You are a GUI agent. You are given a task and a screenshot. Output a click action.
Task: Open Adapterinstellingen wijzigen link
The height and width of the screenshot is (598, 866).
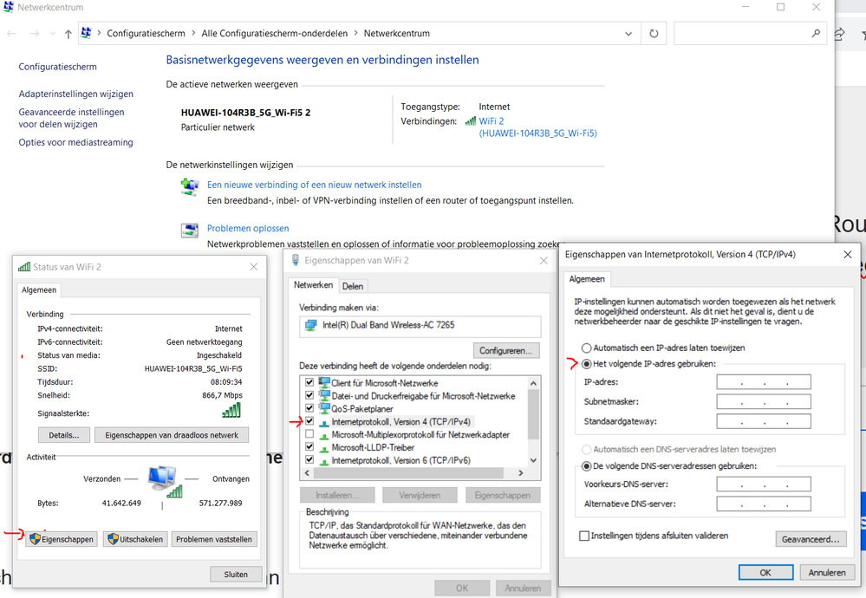[x=76, y=94]
